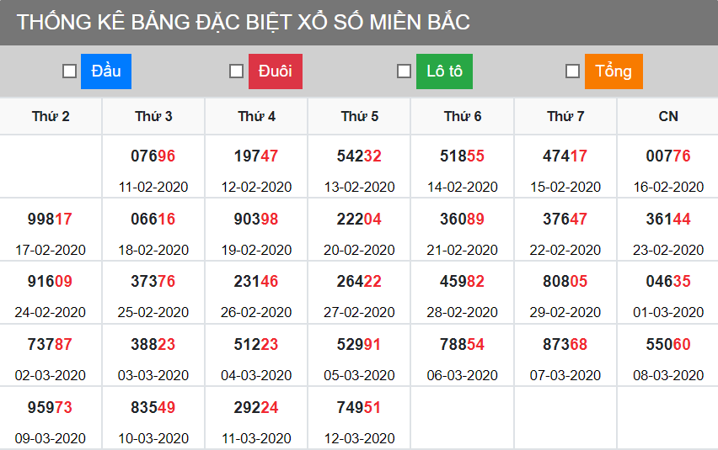The height and width of the screenshot is (450, 718).
Task: Select the 80805 result on 29-02-2020
Action: (x=565, y=282)
